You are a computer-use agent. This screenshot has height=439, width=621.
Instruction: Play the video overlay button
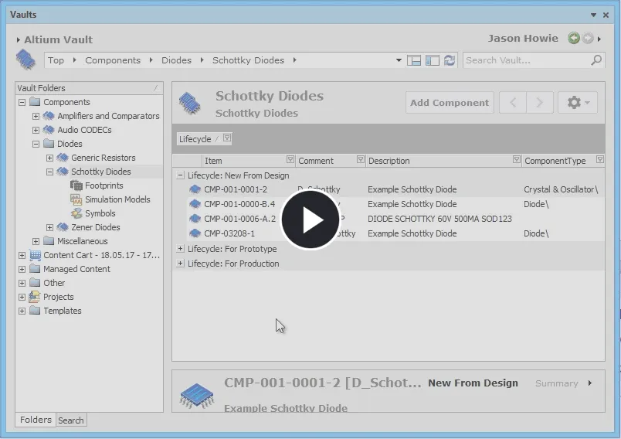point(310,220)
